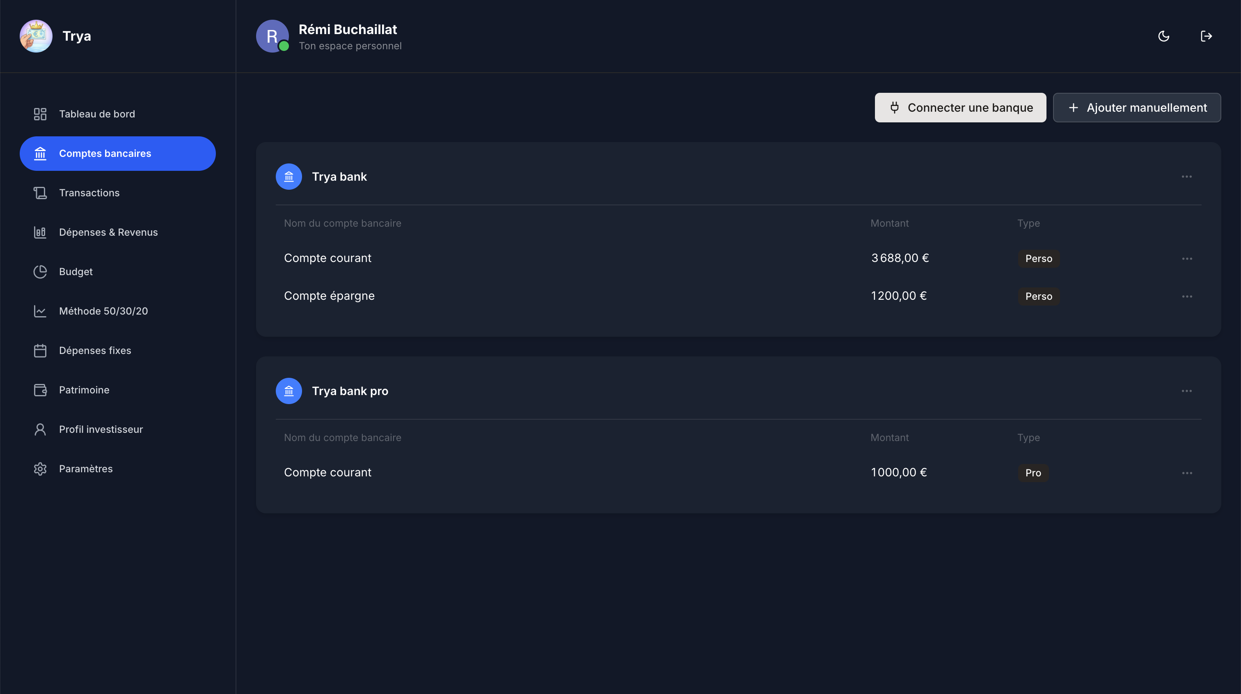Click the Ajouter manuellement button
The width and height of the screenshot is (1241, 694).
click(x=1136, y=108)
